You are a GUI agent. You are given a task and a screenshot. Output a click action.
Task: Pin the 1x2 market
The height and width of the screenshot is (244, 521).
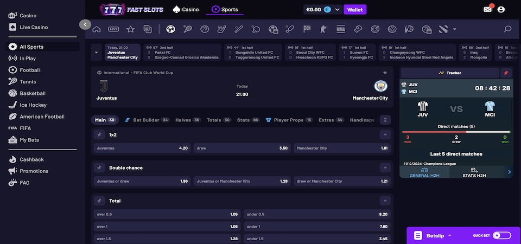tap(99, 135)
